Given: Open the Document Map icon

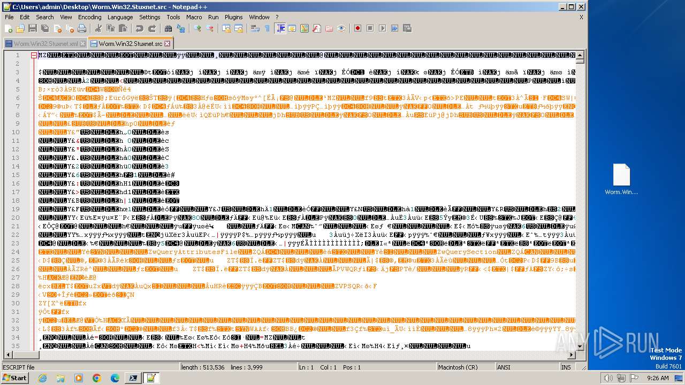Looking at the screenshot, I should (x=305, y=28).
